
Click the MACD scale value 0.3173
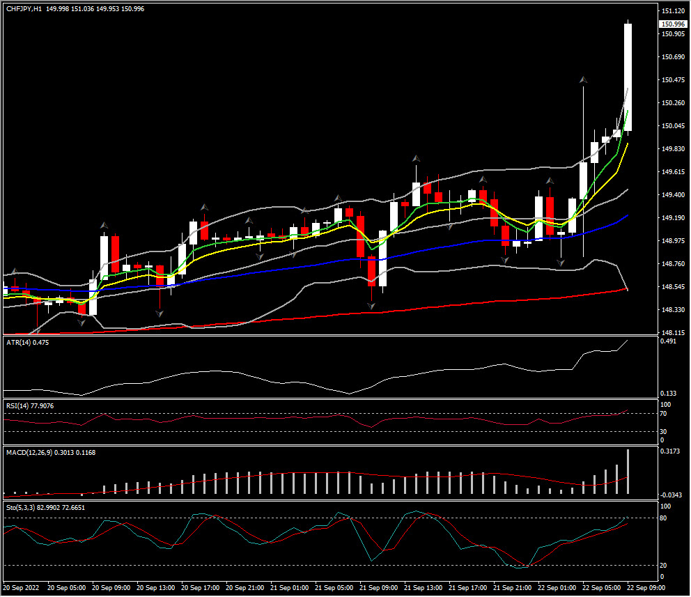coord(670,451)
